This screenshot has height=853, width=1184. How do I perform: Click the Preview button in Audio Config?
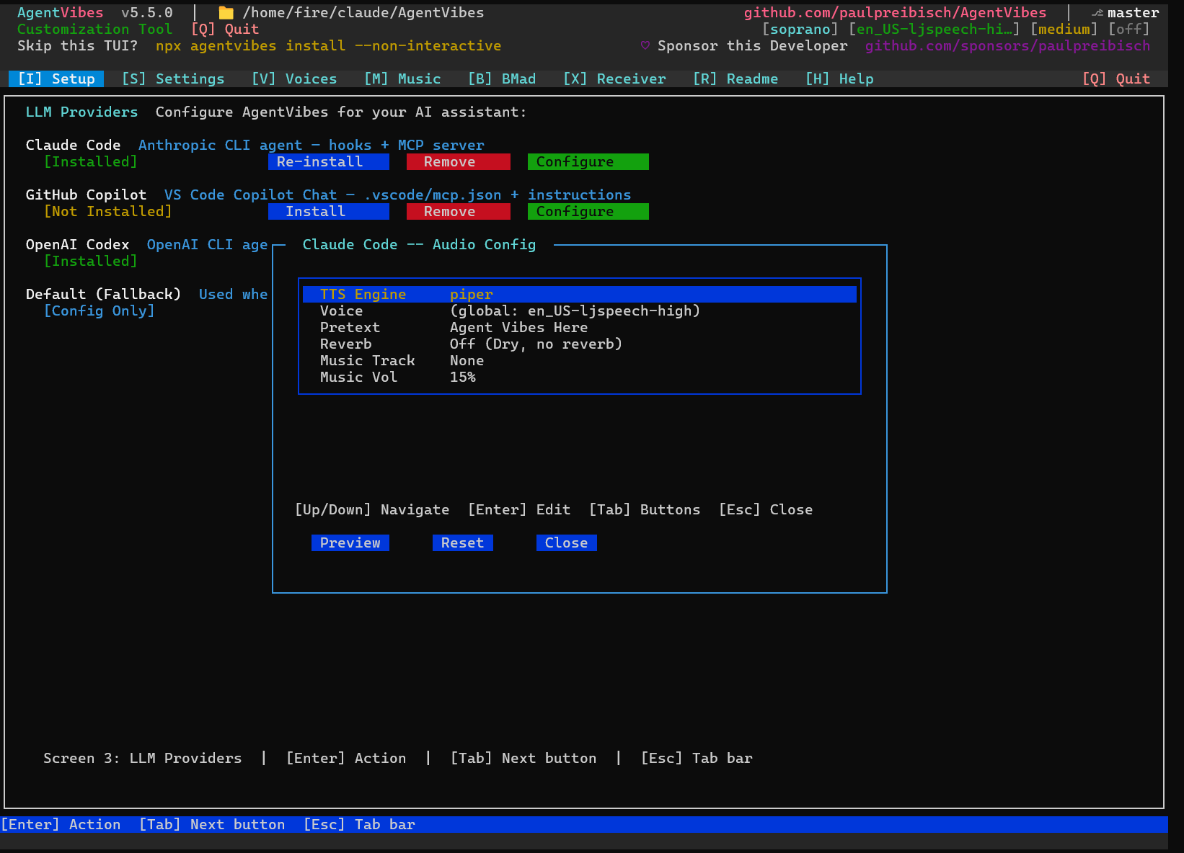[x=350, y=542]
